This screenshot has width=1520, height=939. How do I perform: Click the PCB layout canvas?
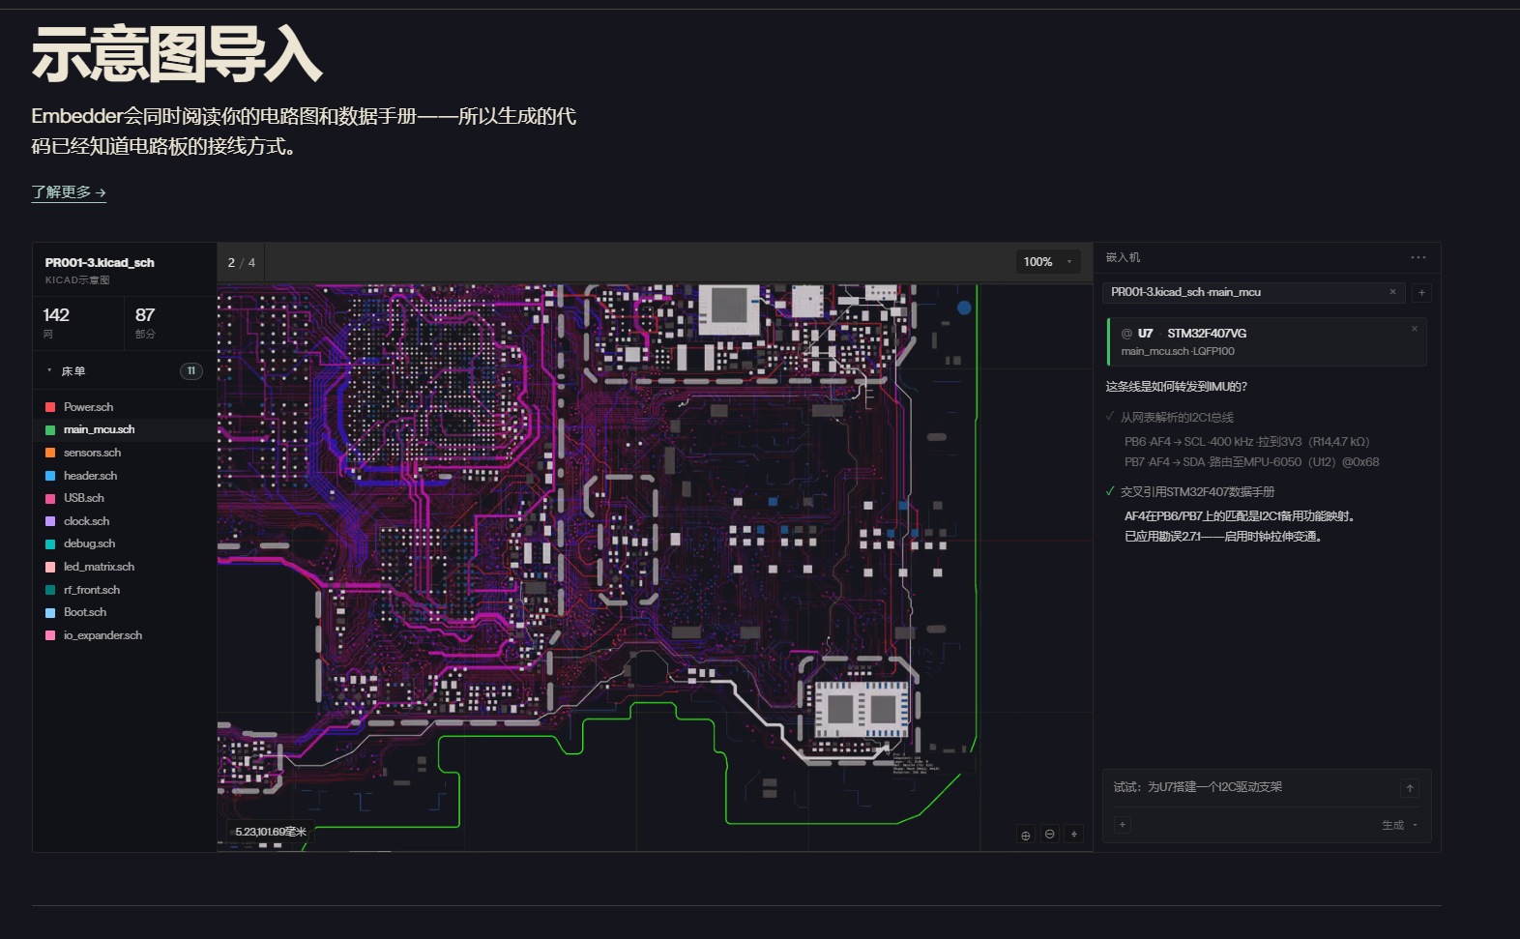pos(655,568)
